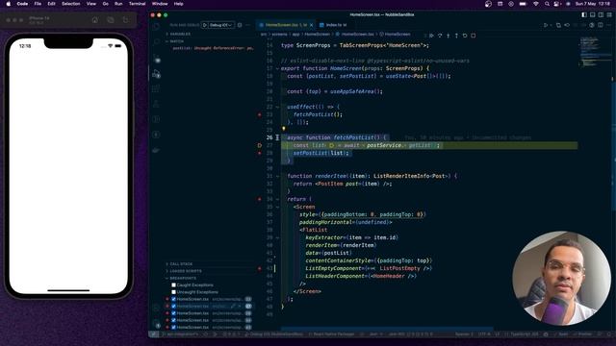Click the HomeScreen breadcrumb symbol
The width and height of the screenshot is (616, 346).
[395, 35]
